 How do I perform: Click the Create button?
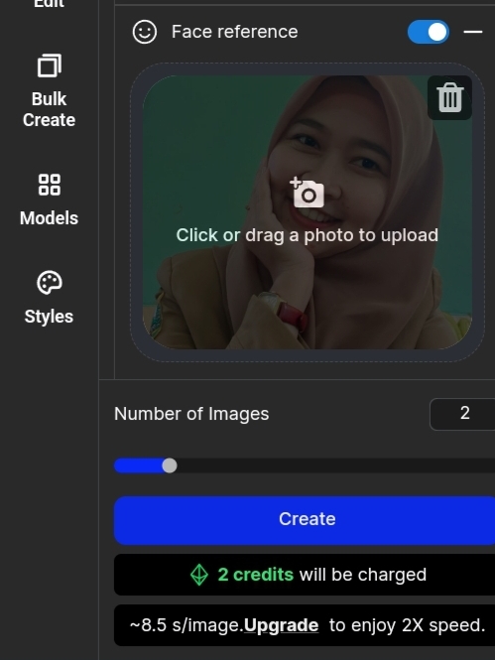[x=305, y=520]
